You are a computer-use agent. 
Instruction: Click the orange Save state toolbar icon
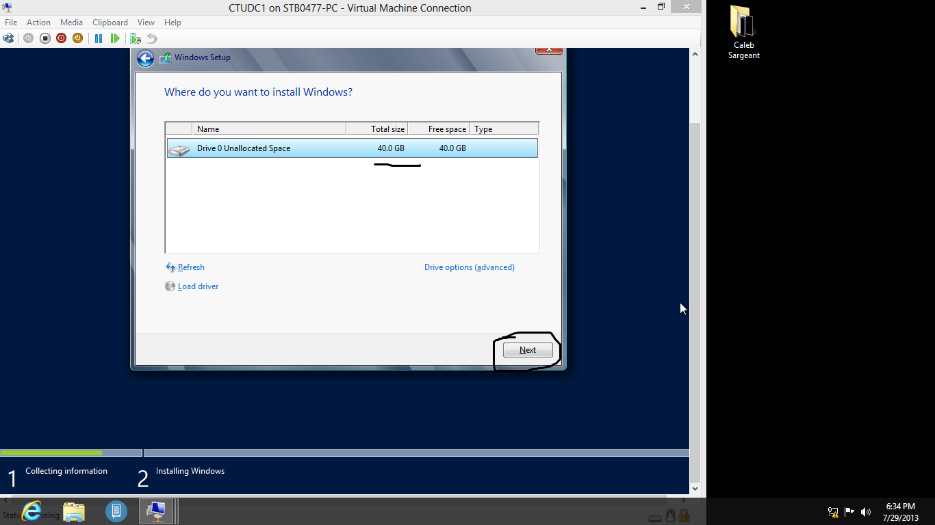pos(77,38)
